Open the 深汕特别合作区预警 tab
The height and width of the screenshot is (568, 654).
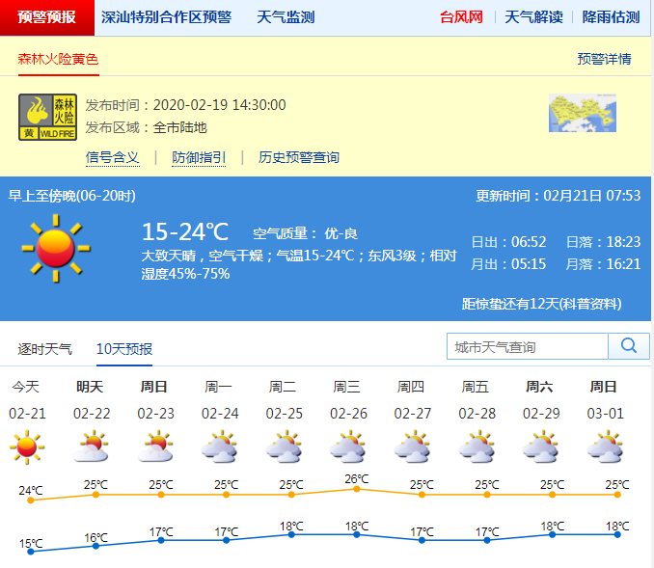[166, 17]
